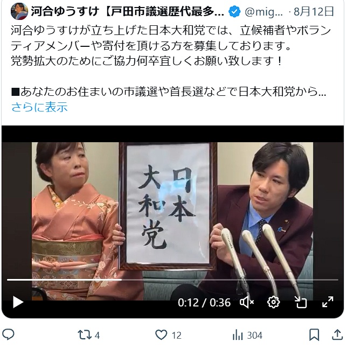Screen dimensions: 354x349
Task: Repost this tweet with 4 reposts
Action: pyautogui.click(x=88, y=335)
